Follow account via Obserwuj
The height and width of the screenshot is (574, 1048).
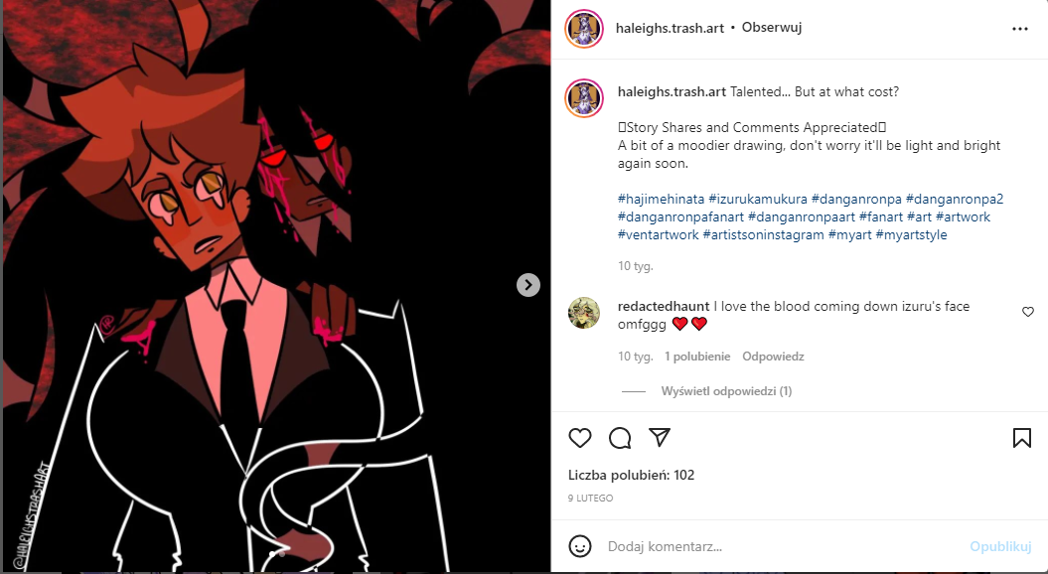pos(771,28)
